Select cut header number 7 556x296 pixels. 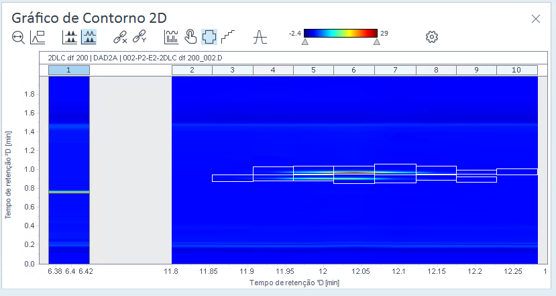395,70
